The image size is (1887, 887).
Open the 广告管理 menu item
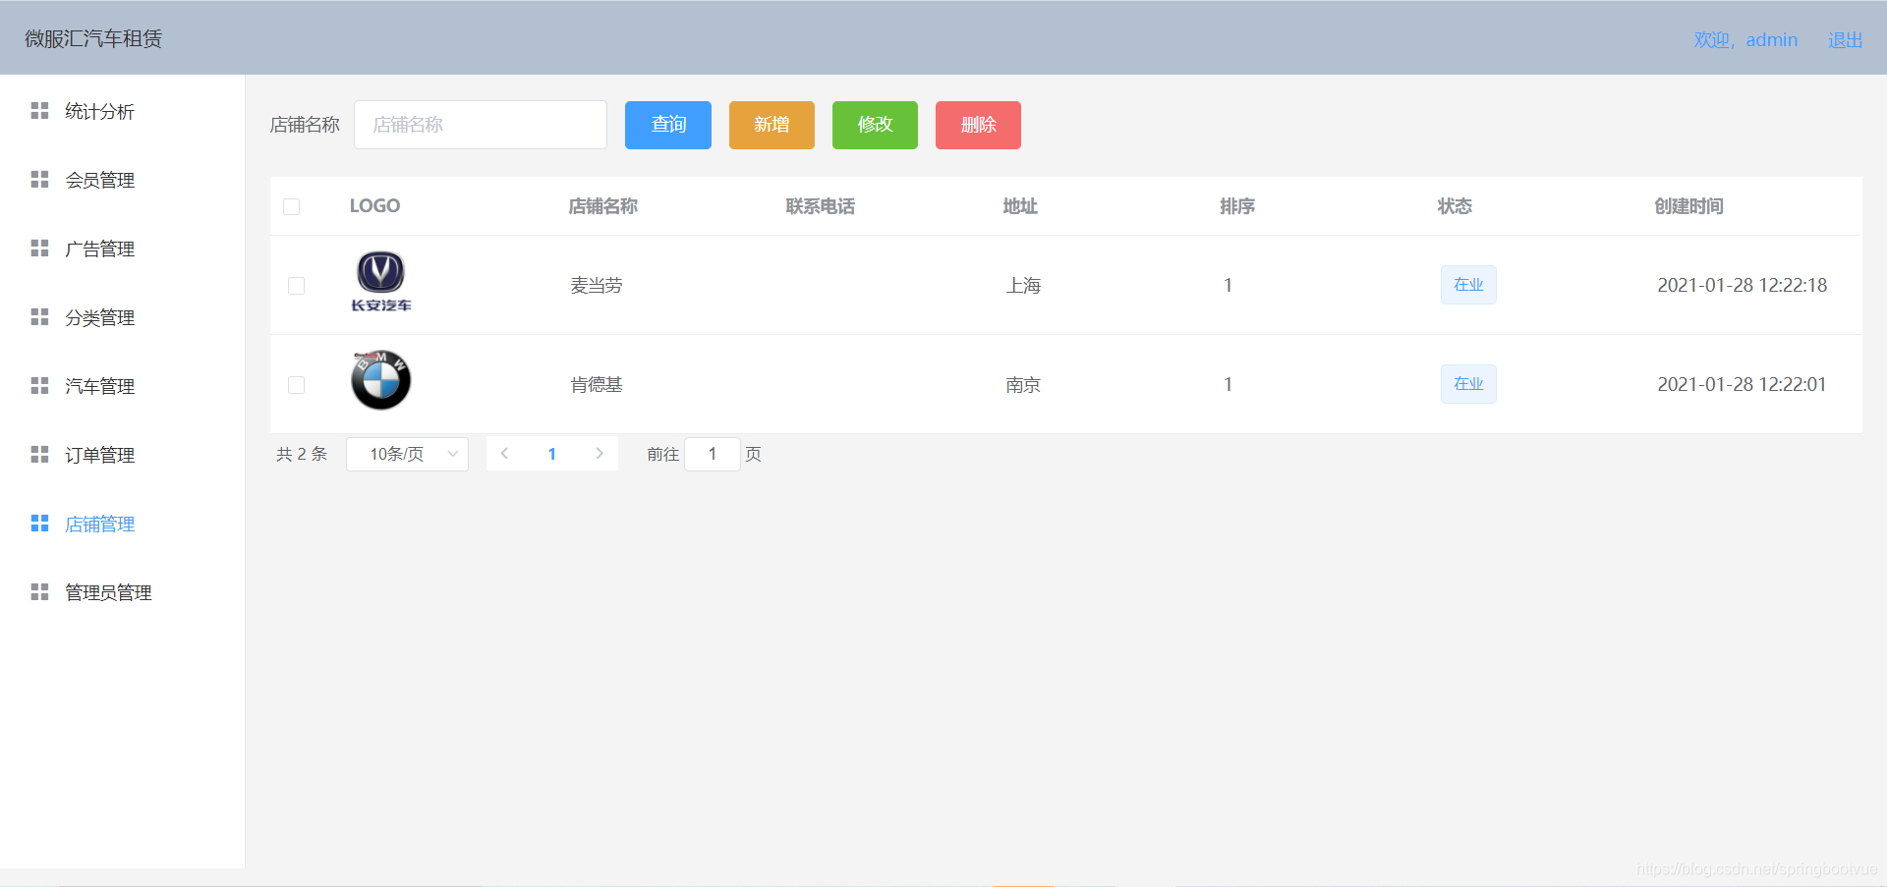tap(122, 249)
